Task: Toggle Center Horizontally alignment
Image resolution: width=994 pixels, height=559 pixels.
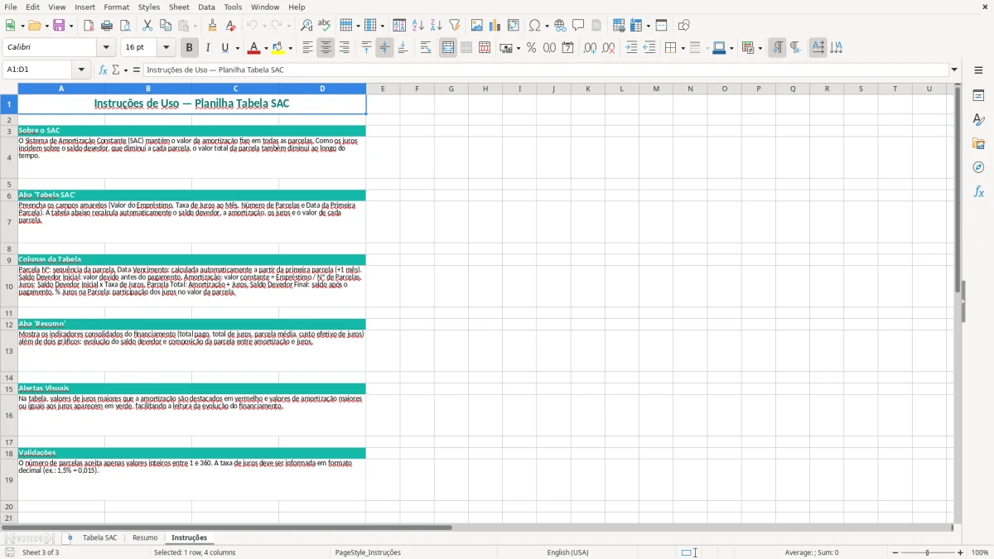Action: [326, 48]
